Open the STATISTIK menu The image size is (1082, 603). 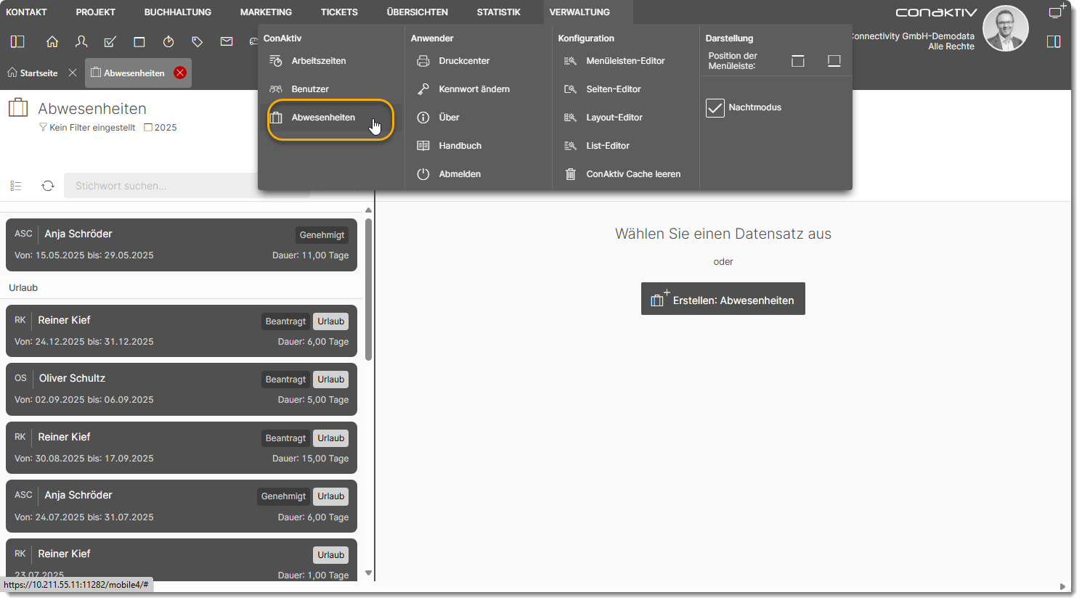point(498,12)
